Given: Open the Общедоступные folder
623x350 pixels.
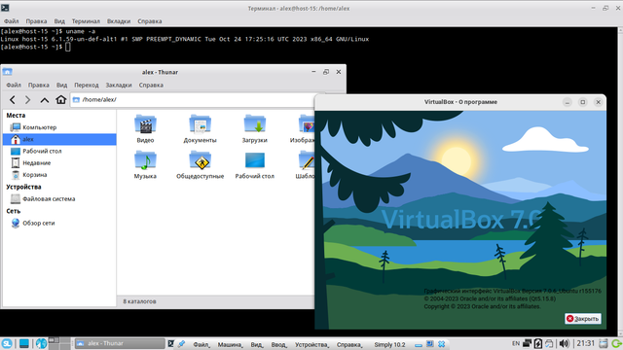Looking at the screenshot, I should [200, 164].
